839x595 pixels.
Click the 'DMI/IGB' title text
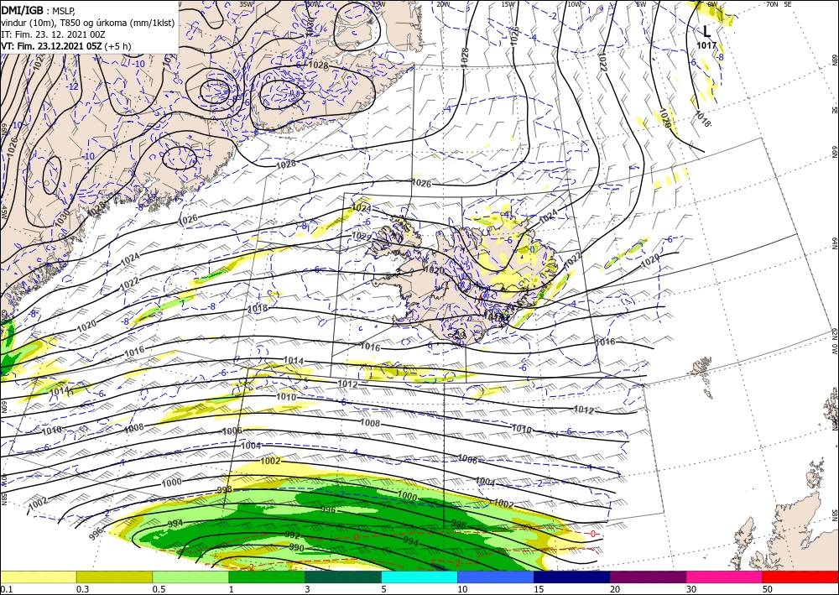tap(22, 10)
